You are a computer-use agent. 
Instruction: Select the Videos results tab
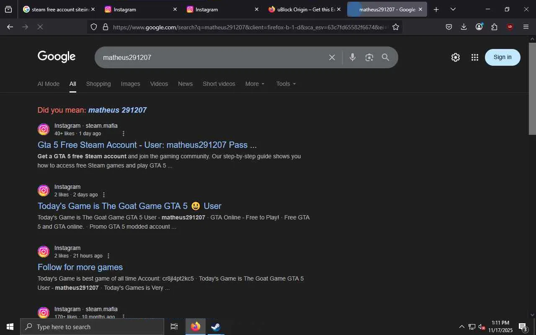tap(159, 84)
